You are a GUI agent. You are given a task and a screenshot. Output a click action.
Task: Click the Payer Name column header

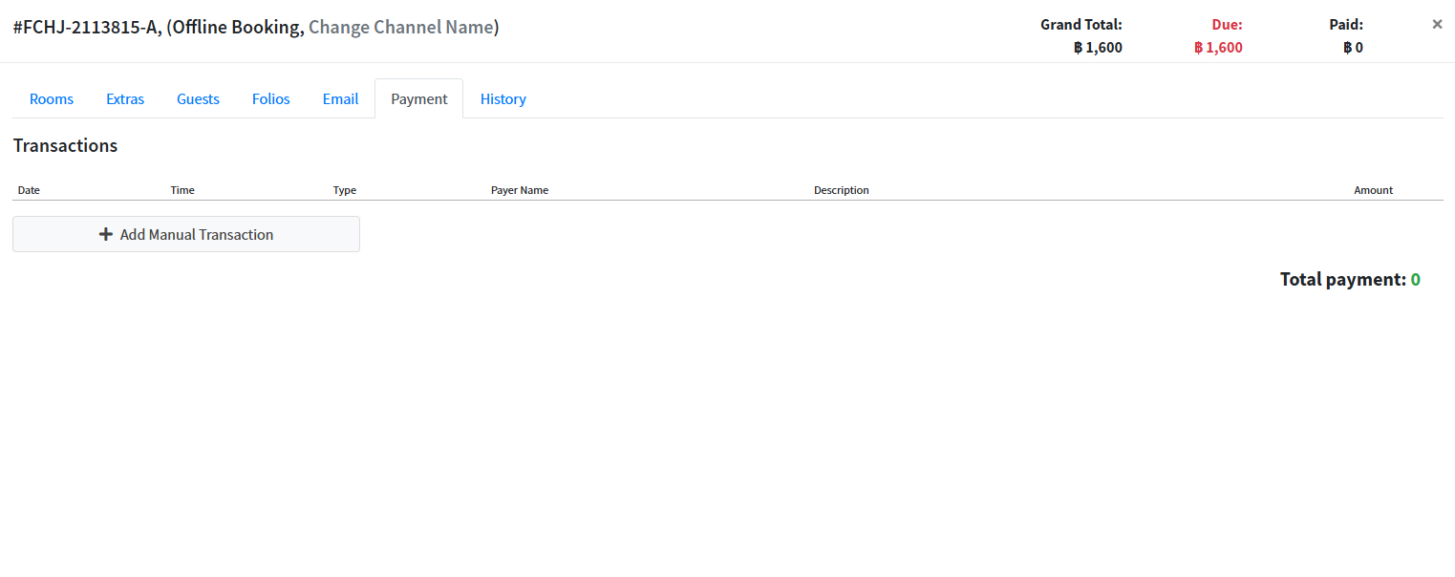(x=520, y=190)
